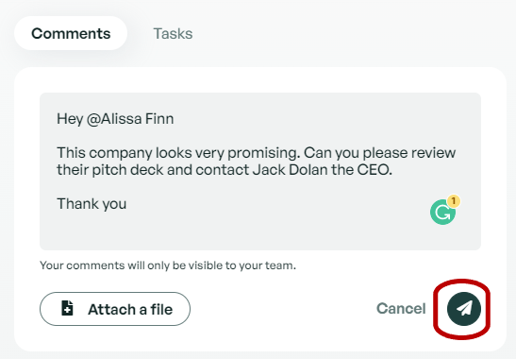The width and height of the screenshot is (516, 359).
Task: Click the yellow Grammarly badge showing 1
Action: [x=454, y=201]
